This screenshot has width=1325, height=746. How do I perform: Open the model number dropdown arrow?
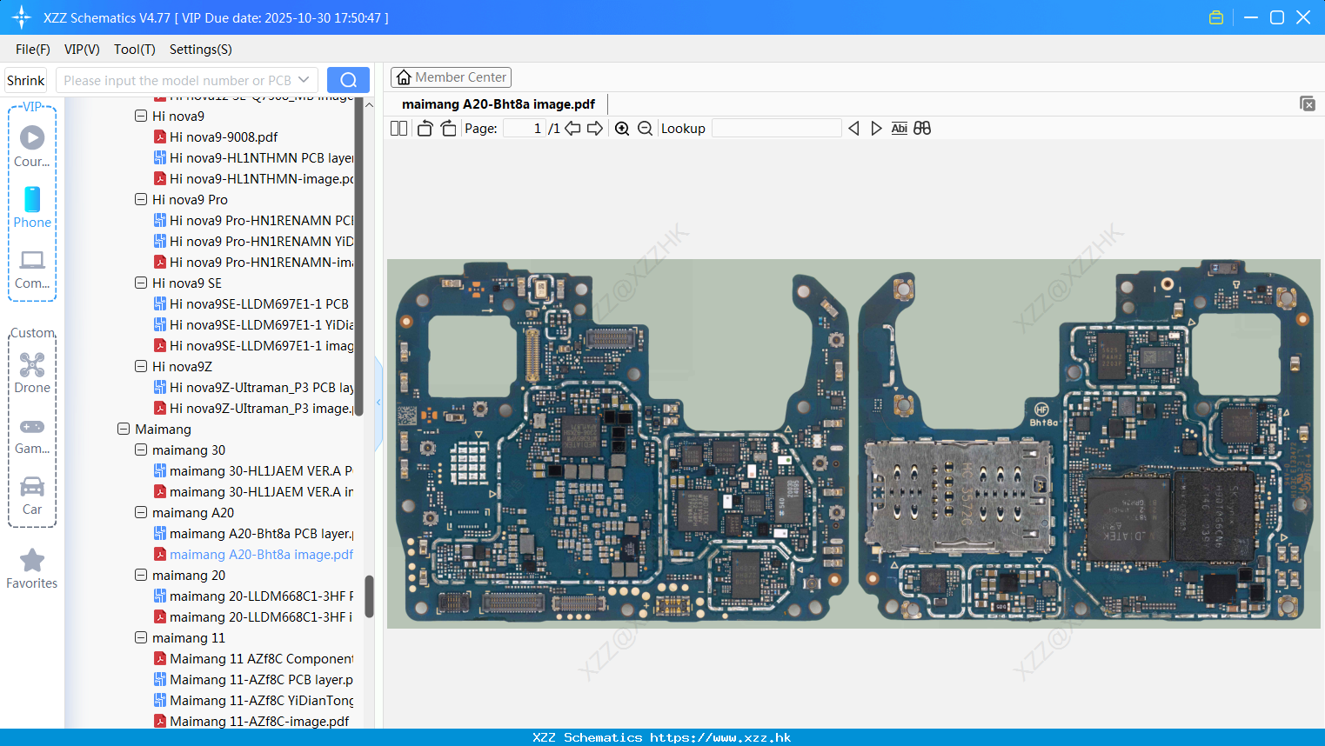click(304, 80)
